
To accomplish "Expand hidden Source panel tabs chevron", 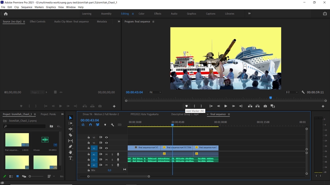I will [x=119, y=21].
